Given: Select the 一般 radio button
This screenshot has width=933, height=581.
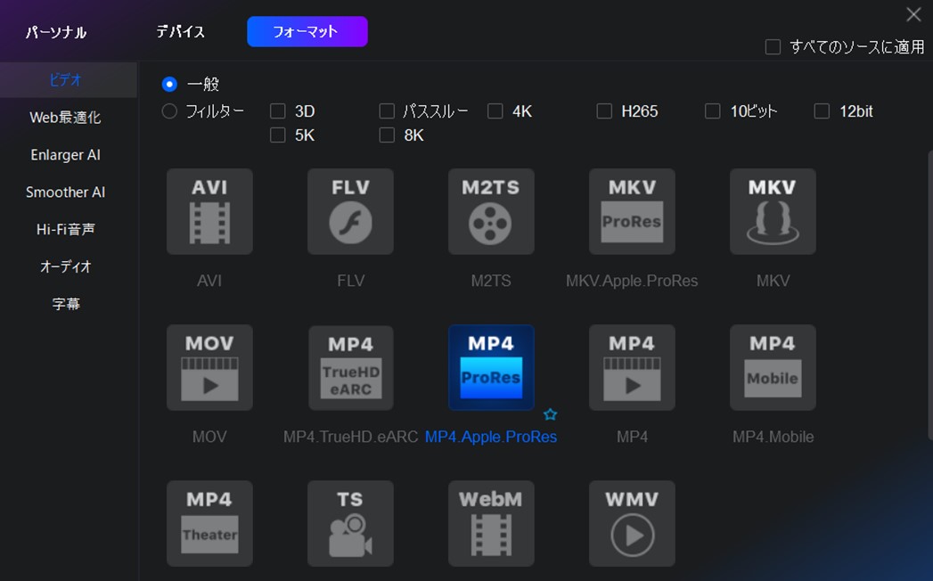Looking at the screenshot, I should pos(169,84).
